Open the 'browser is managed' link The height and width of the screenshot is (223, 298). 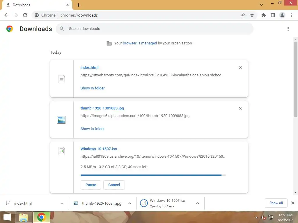pyautogui.click(x=140, y=43)
